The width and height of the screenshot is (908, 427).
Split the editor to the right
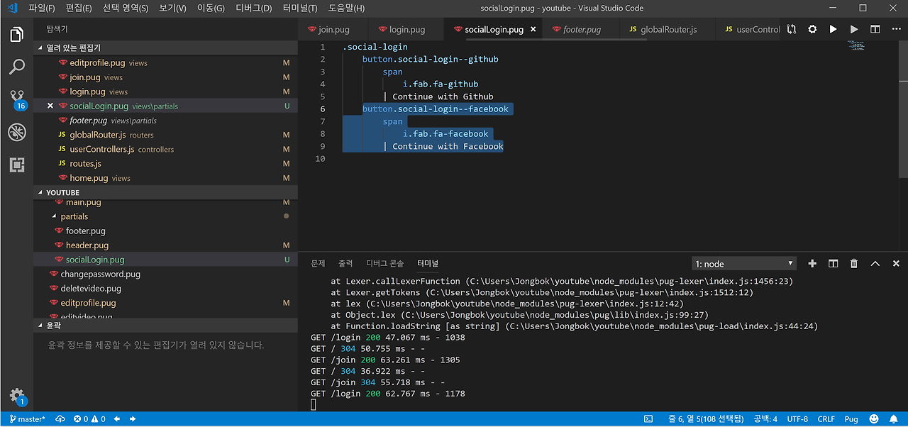(875, 30)
